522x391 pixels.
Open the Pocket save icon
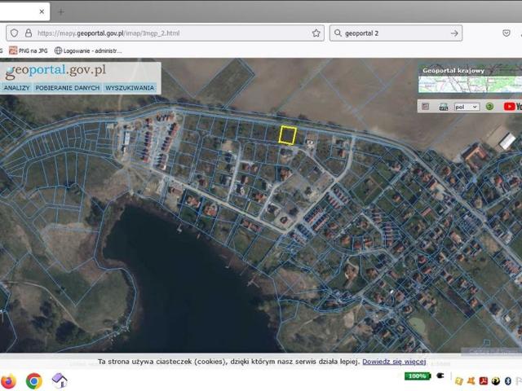tap(506, 33)
